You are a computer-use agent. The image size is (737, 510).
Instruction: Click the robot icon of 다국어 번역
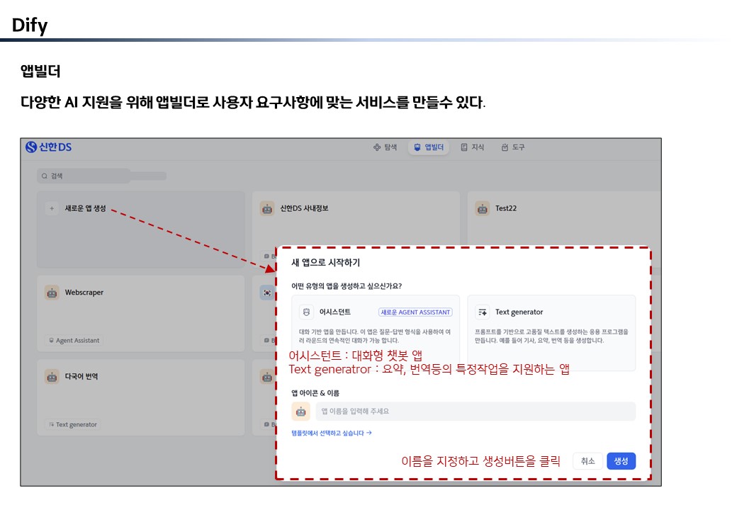click(x=52, y=377)
